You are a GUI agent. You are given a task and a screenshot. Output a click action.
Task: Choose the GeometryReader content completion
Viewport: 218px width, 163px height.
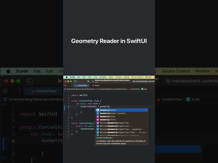(122, 113)
